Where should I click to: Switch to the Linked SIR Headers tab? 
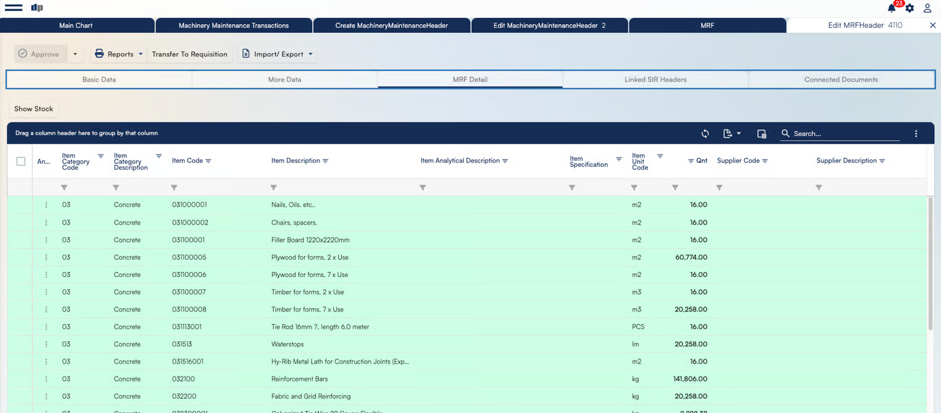655,80
